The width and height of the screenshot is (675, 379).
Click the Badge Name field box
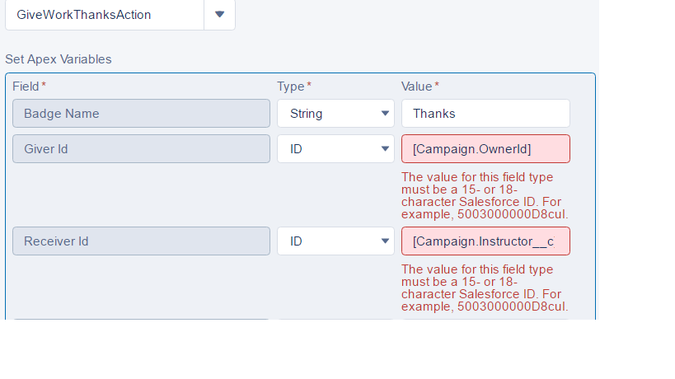pos(141,114)
